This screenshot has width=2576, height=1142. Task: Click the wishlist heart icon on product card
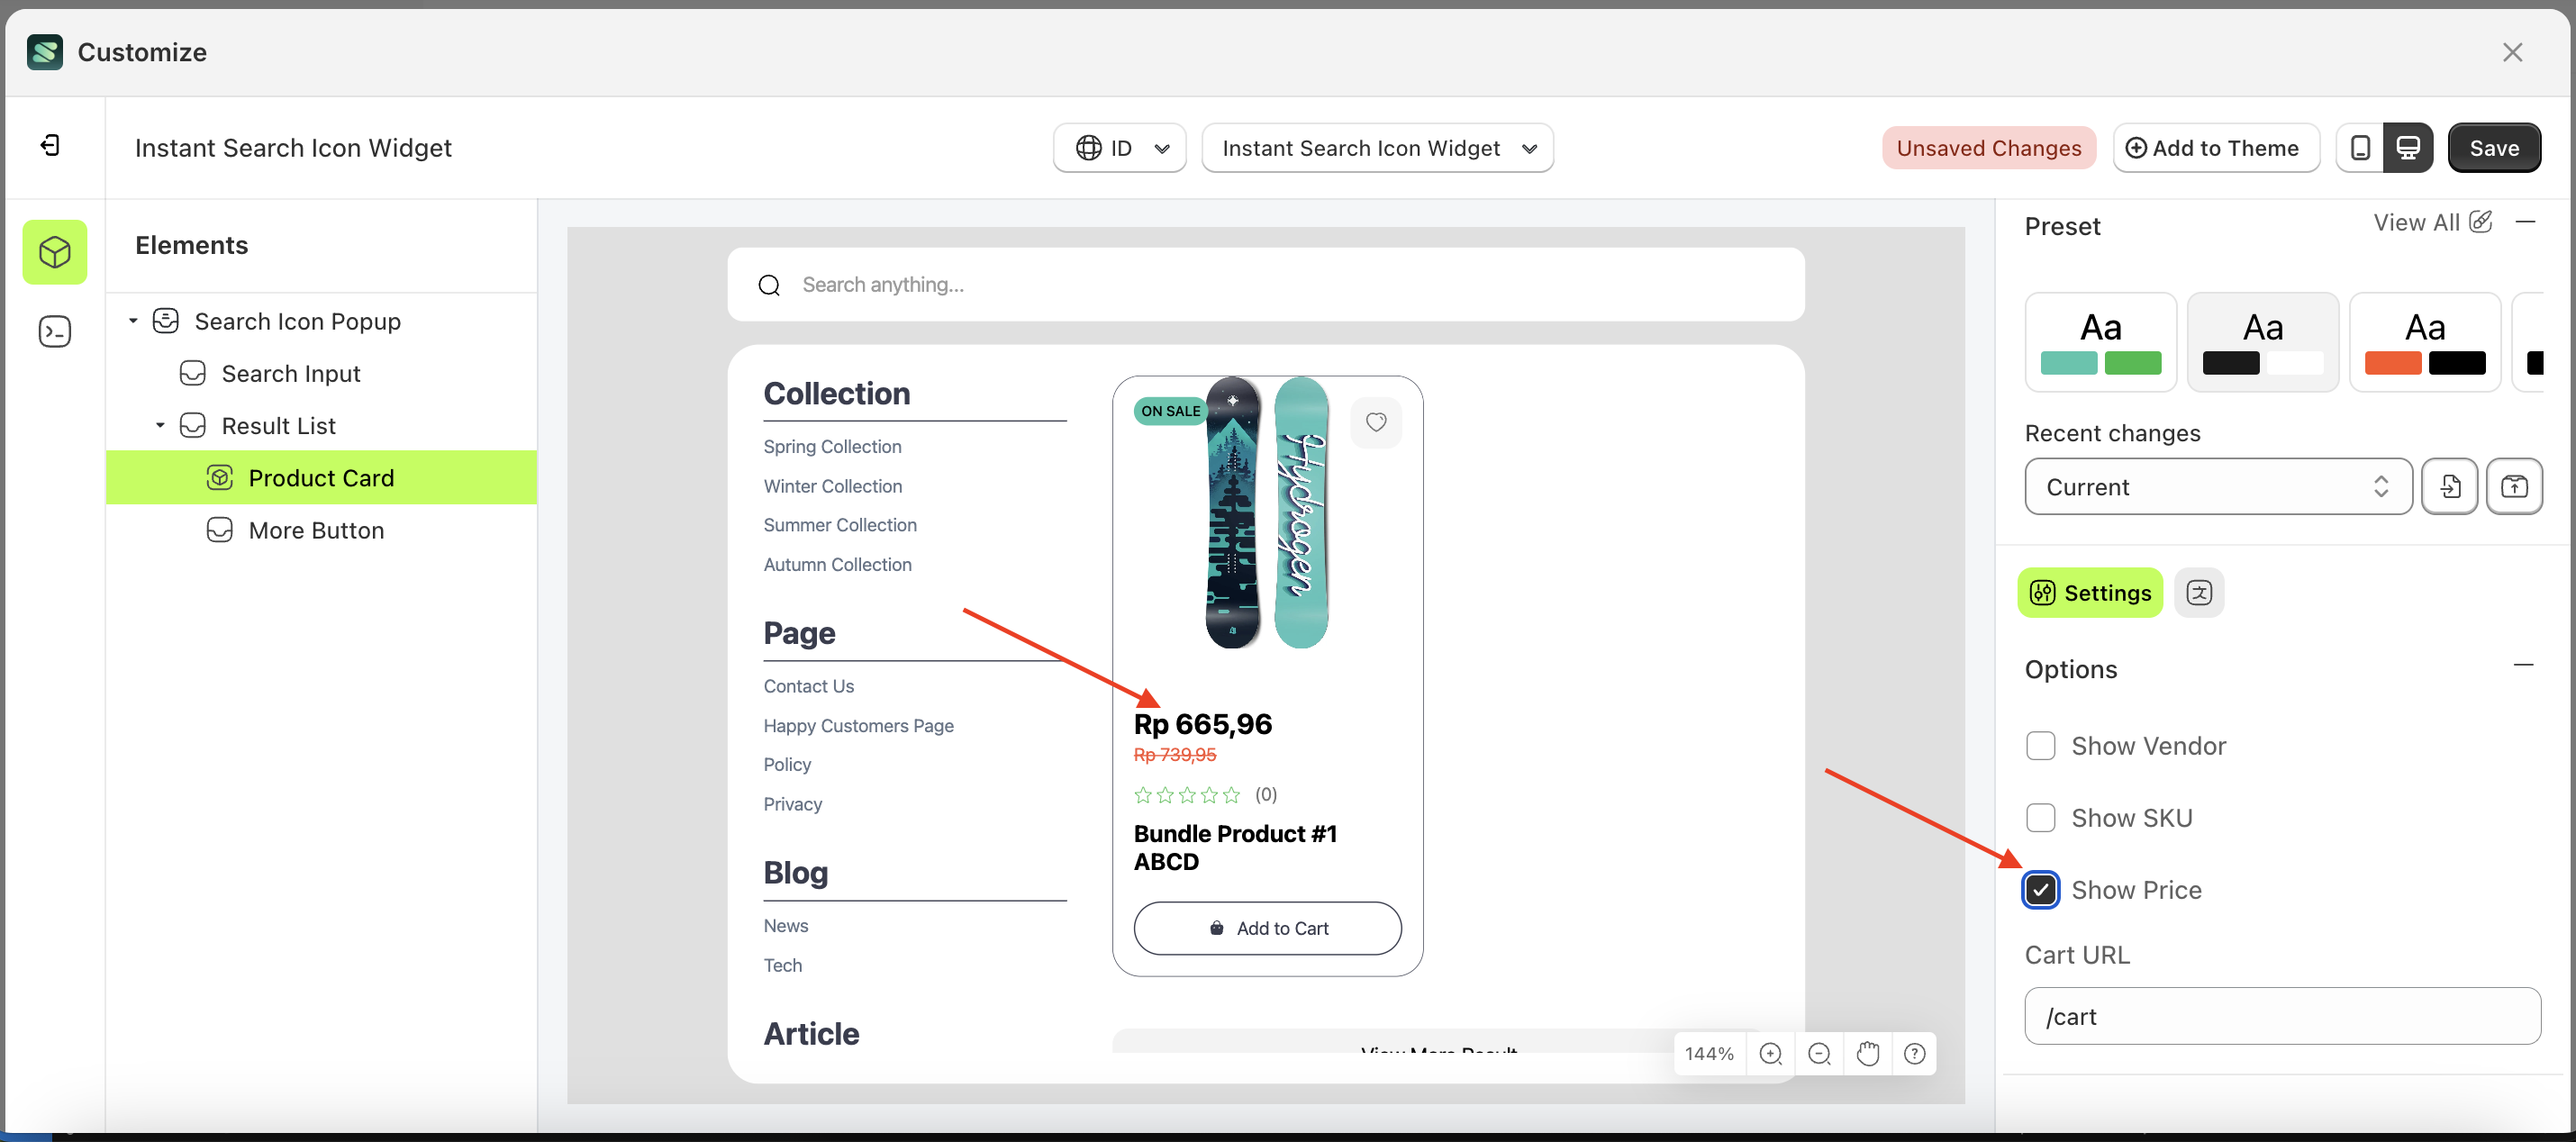tap(1377, 422)
